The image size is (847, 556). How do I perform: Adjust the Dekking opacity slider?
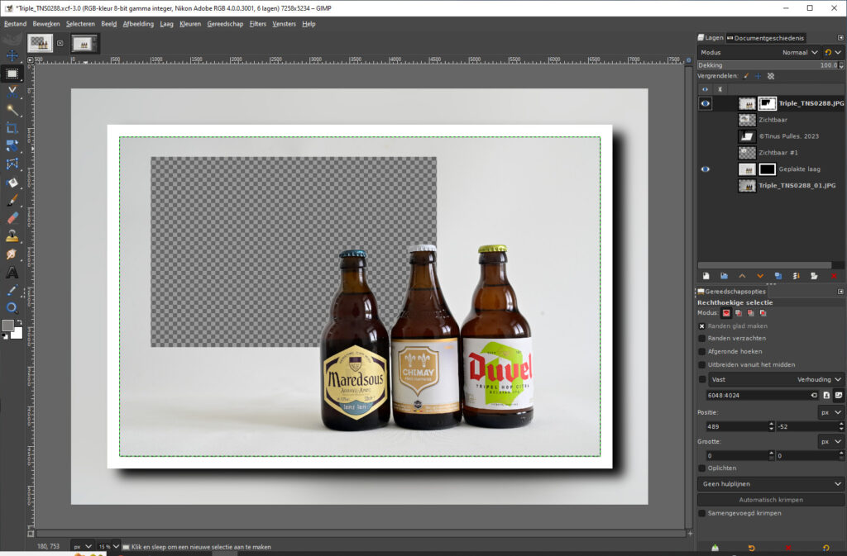point(770,65)
